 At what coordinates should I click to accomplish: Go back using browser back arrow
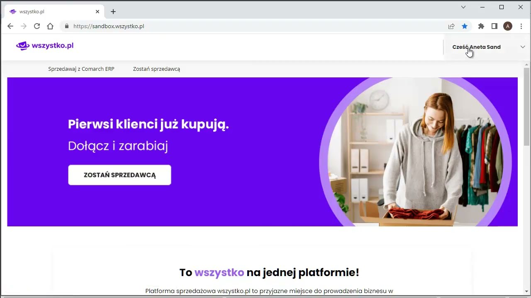10,26
